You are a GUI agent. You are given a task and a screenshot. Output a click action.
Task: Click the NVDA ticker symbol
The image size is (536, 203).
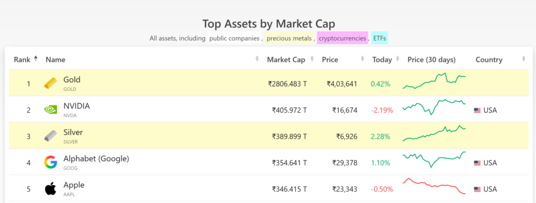click(x=70, y=115)
